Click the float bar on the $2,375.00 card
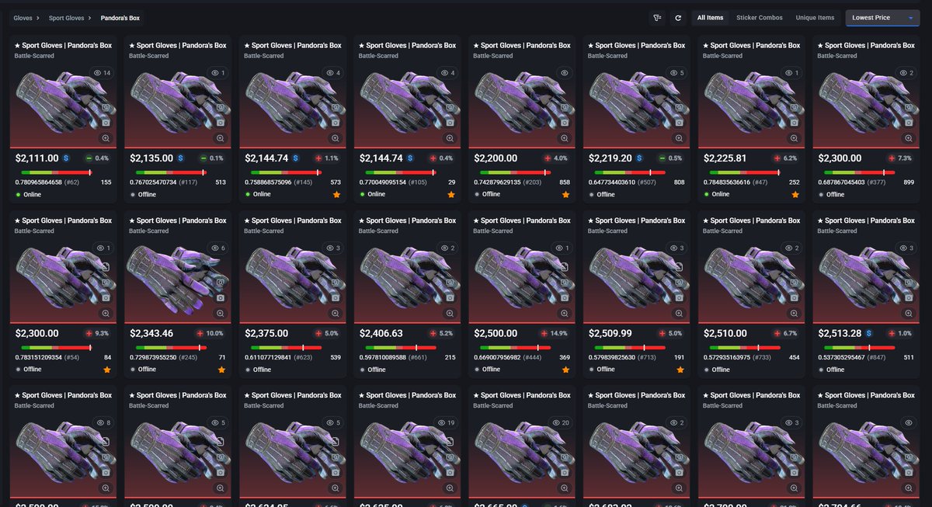 (x=287, y=348)
